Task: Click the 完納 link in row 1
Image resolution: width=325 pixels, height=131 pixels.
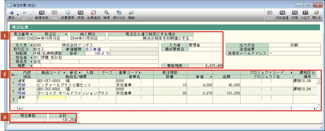Action: point(21,85)
